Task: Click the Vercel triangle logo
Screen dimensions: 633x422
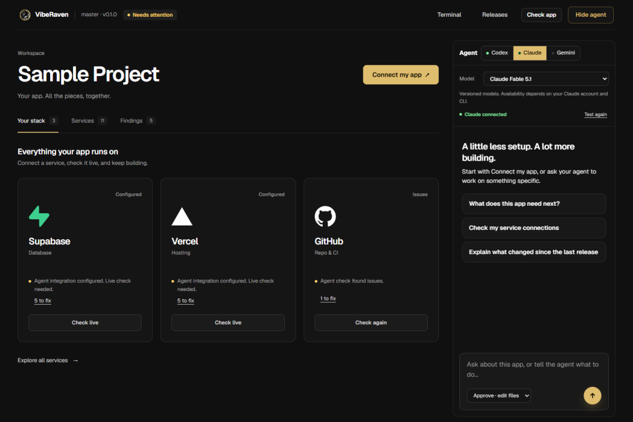Action: [x=182, y=217]
